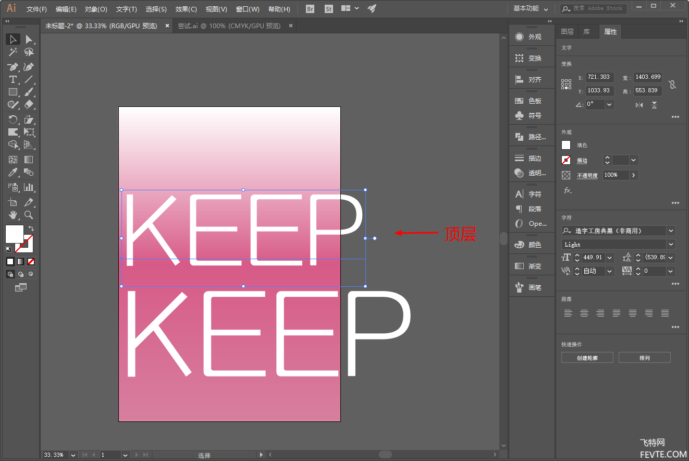The height and width of the screenshot is (461, 689).
Task: Select center paragraph alignment
Action: click(x=584, y=313)
